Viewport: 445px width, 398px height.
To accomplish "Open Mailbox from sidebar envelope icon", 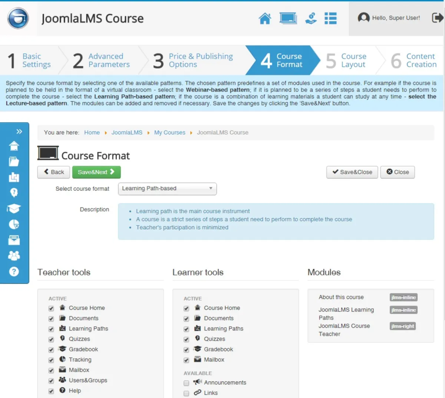I will (x=14, y=240).
